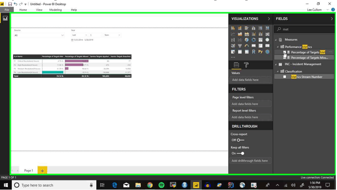337x190 pixels.
Task: Open the Modeling ribbon tab
Action: (x=55, y=9)
